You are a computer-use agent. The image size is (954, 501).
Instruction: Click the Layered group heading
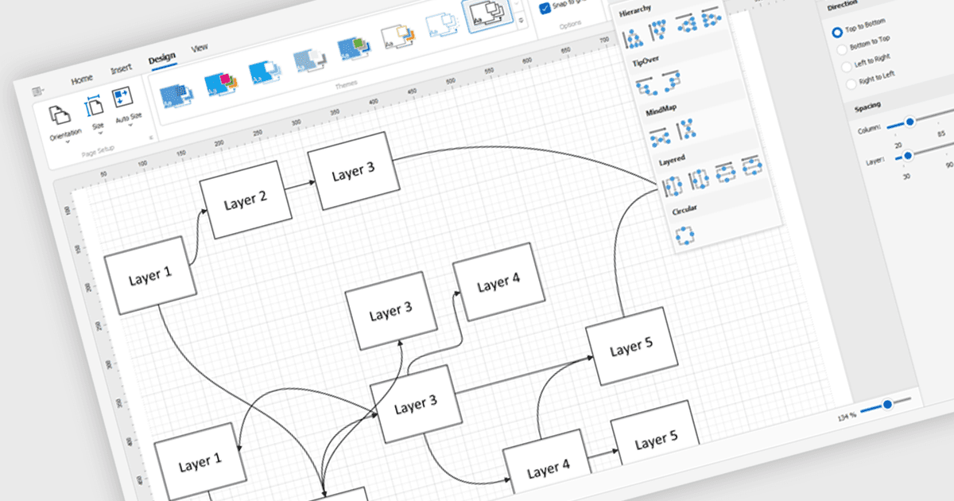[x=672, y=161]
